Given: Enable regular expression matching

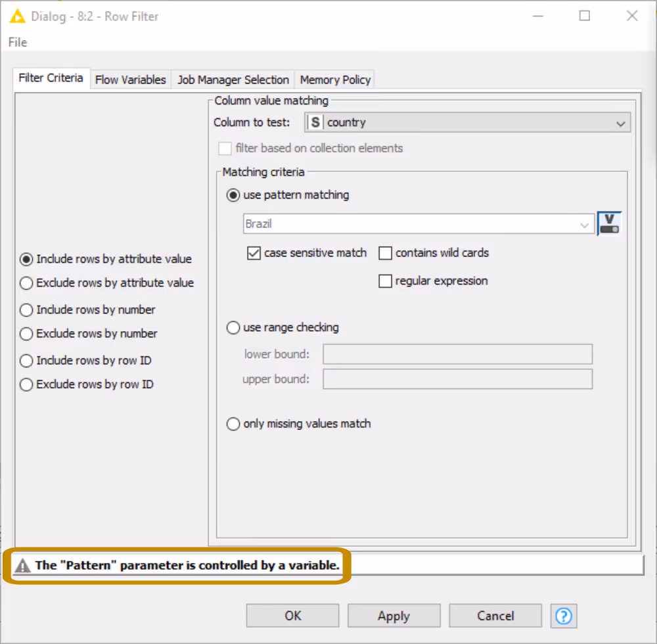Looking at the screenshot, I should [385, 281].
